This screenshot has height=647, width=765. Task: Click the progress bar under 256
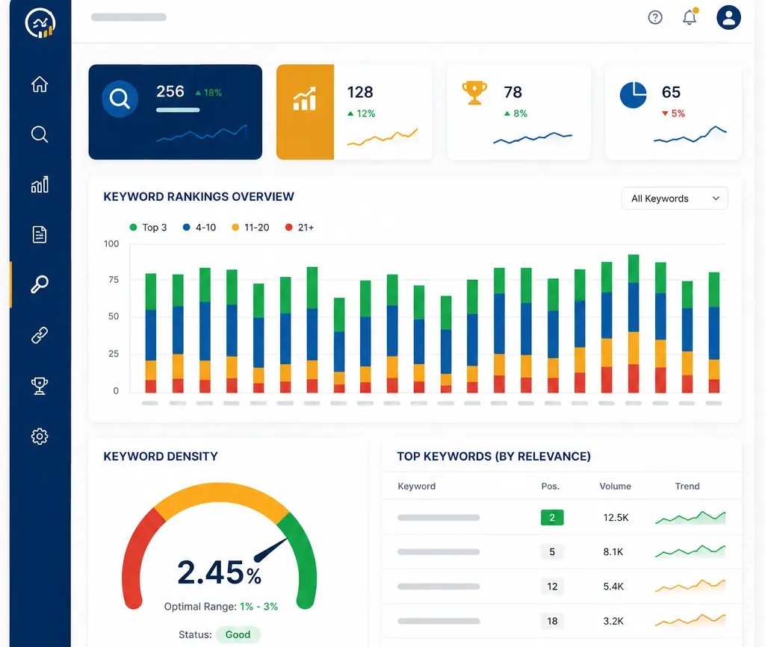click(x=178, y=110)
